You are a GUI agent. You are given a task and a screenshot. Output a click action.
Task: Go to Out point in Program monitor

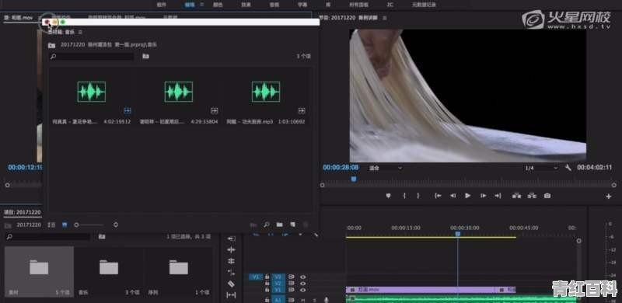498,196
